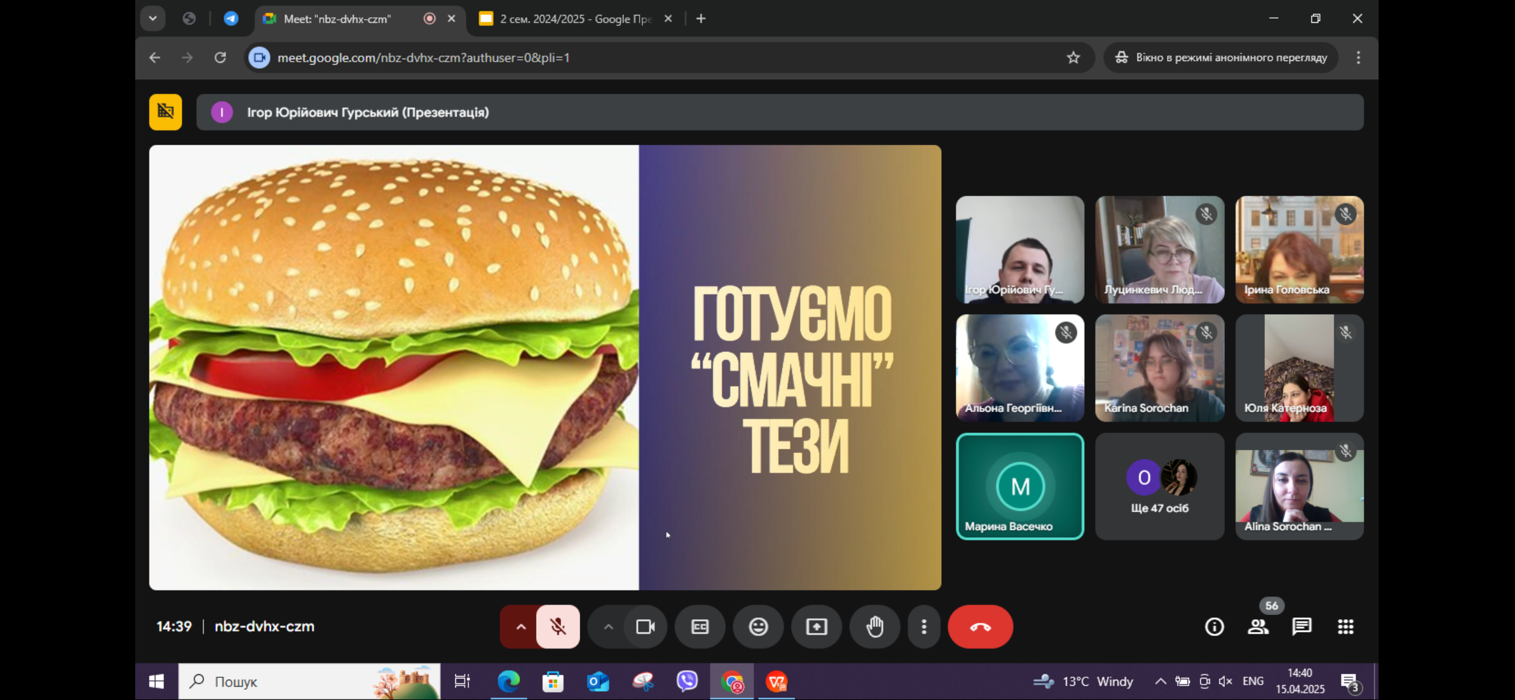Switch to the Google Presentations tab
The image size is (1515, 700).
pyautogui.click(x=574, y=19)
